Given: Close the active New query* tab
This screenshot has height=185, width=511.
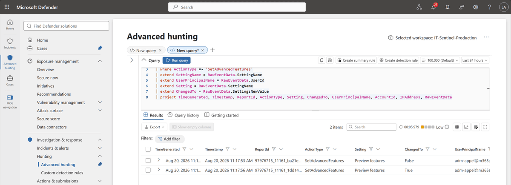Looking at the screenshot, I should point(203,50).
